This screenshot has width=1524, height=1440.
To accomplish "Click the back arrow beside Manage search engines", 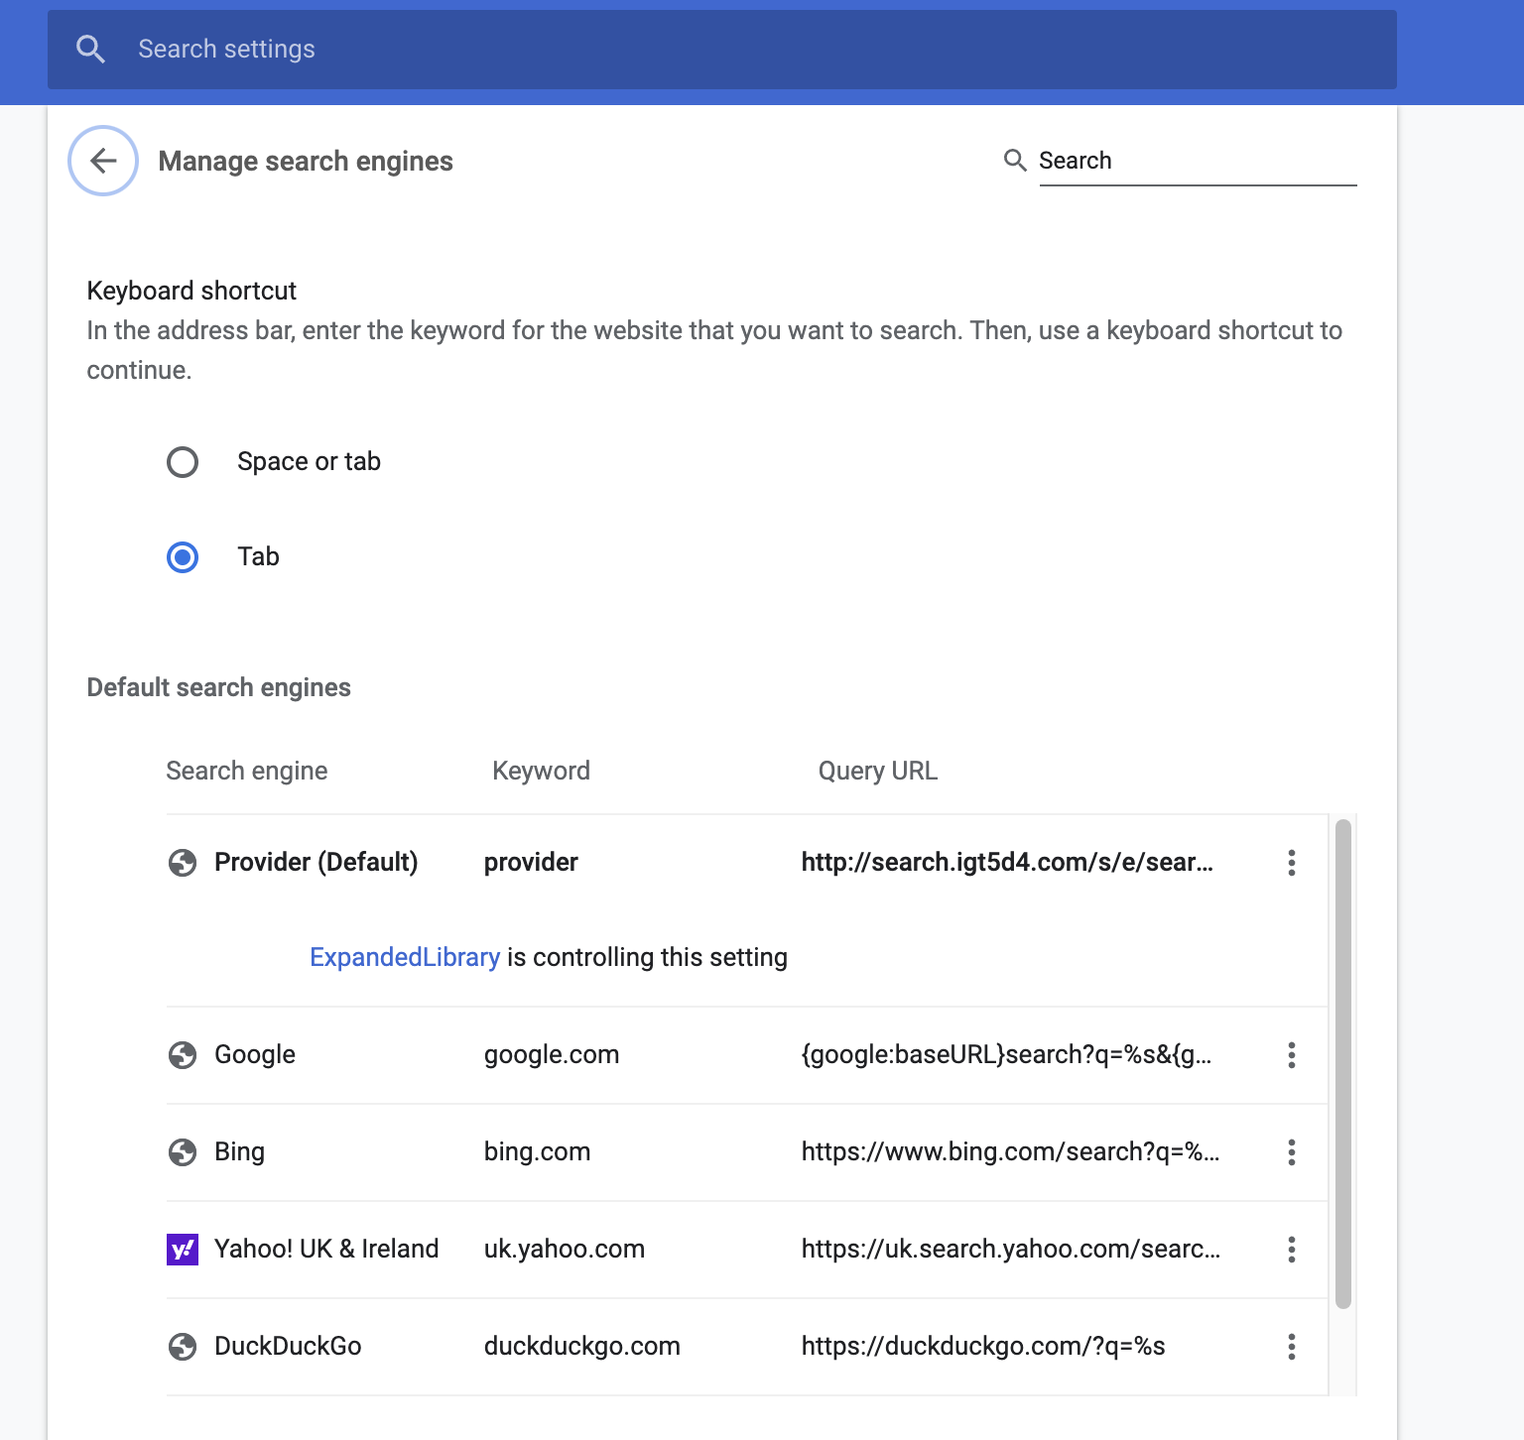I will (103, 161).
